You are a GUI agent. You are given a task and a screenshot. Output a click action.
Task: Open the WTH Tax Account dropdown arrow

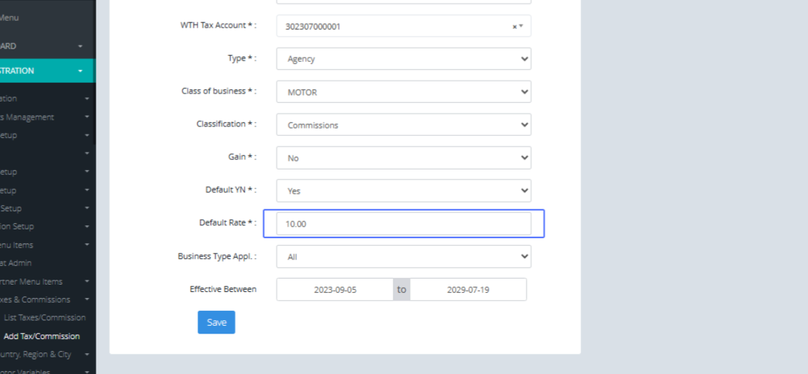coord(520,27)
